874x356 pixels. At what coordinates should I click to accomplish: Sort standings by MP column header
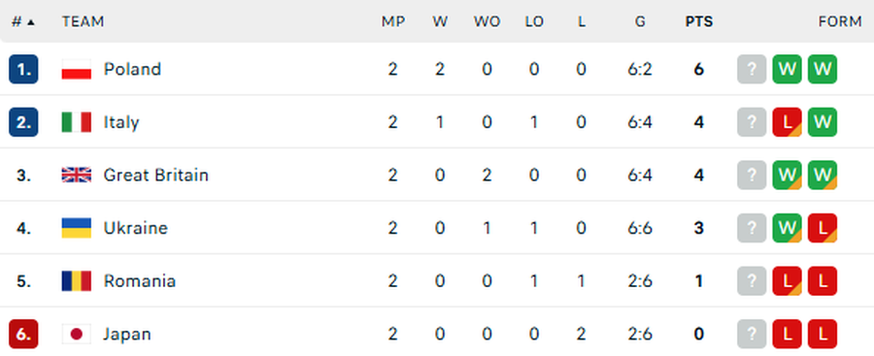393,21
